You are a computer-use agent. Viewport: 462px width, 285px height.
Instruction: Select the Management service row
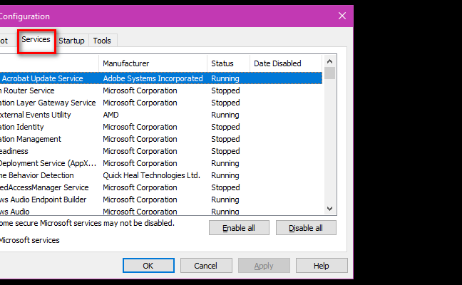[161, 139]
